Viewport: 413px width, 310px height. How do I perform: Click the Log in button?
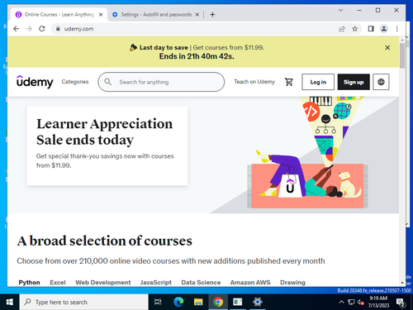click(318, 82)
